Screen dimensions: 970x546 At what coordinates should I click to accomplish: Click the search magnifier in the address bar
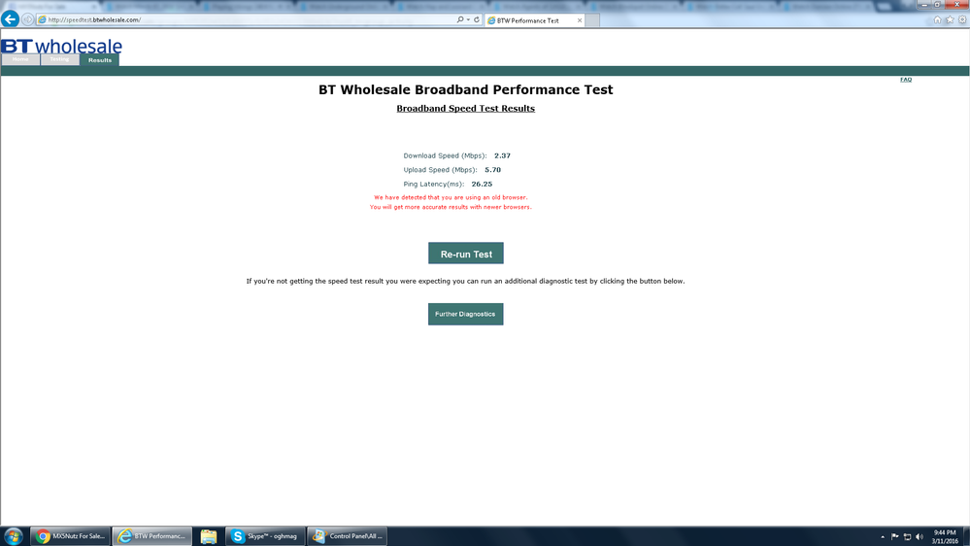tap(459, 19)
